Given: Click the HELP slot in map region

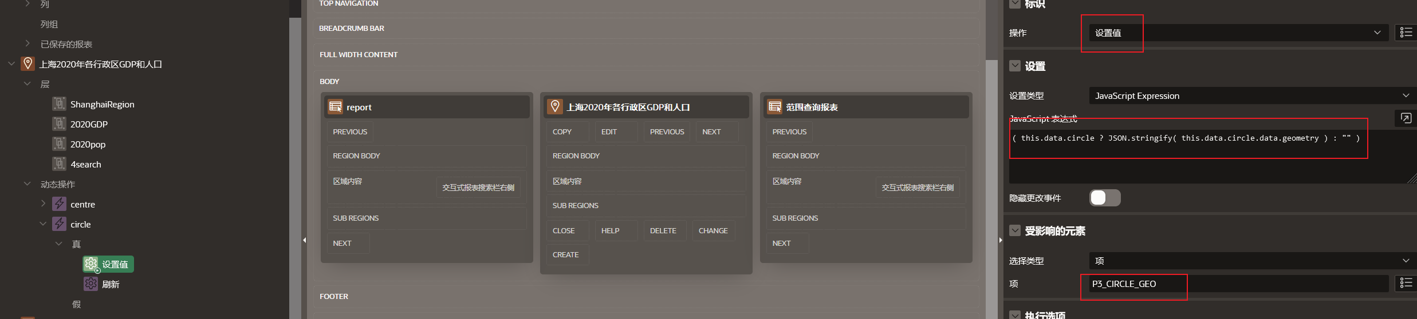Looking at the screenshot, I should (616, 230).
